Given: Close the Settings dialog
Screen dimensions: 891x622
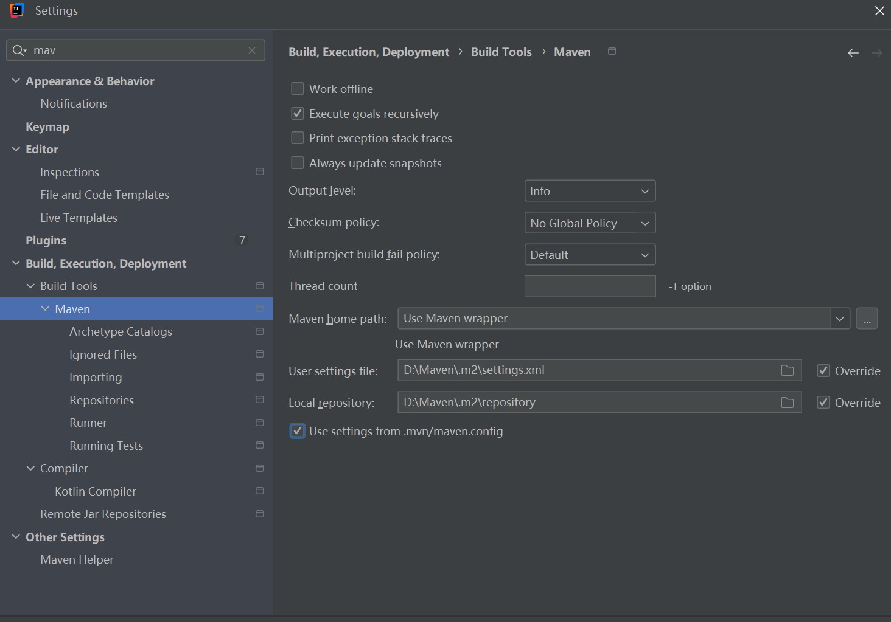Looking at the screenshot, I should point(879,11).
